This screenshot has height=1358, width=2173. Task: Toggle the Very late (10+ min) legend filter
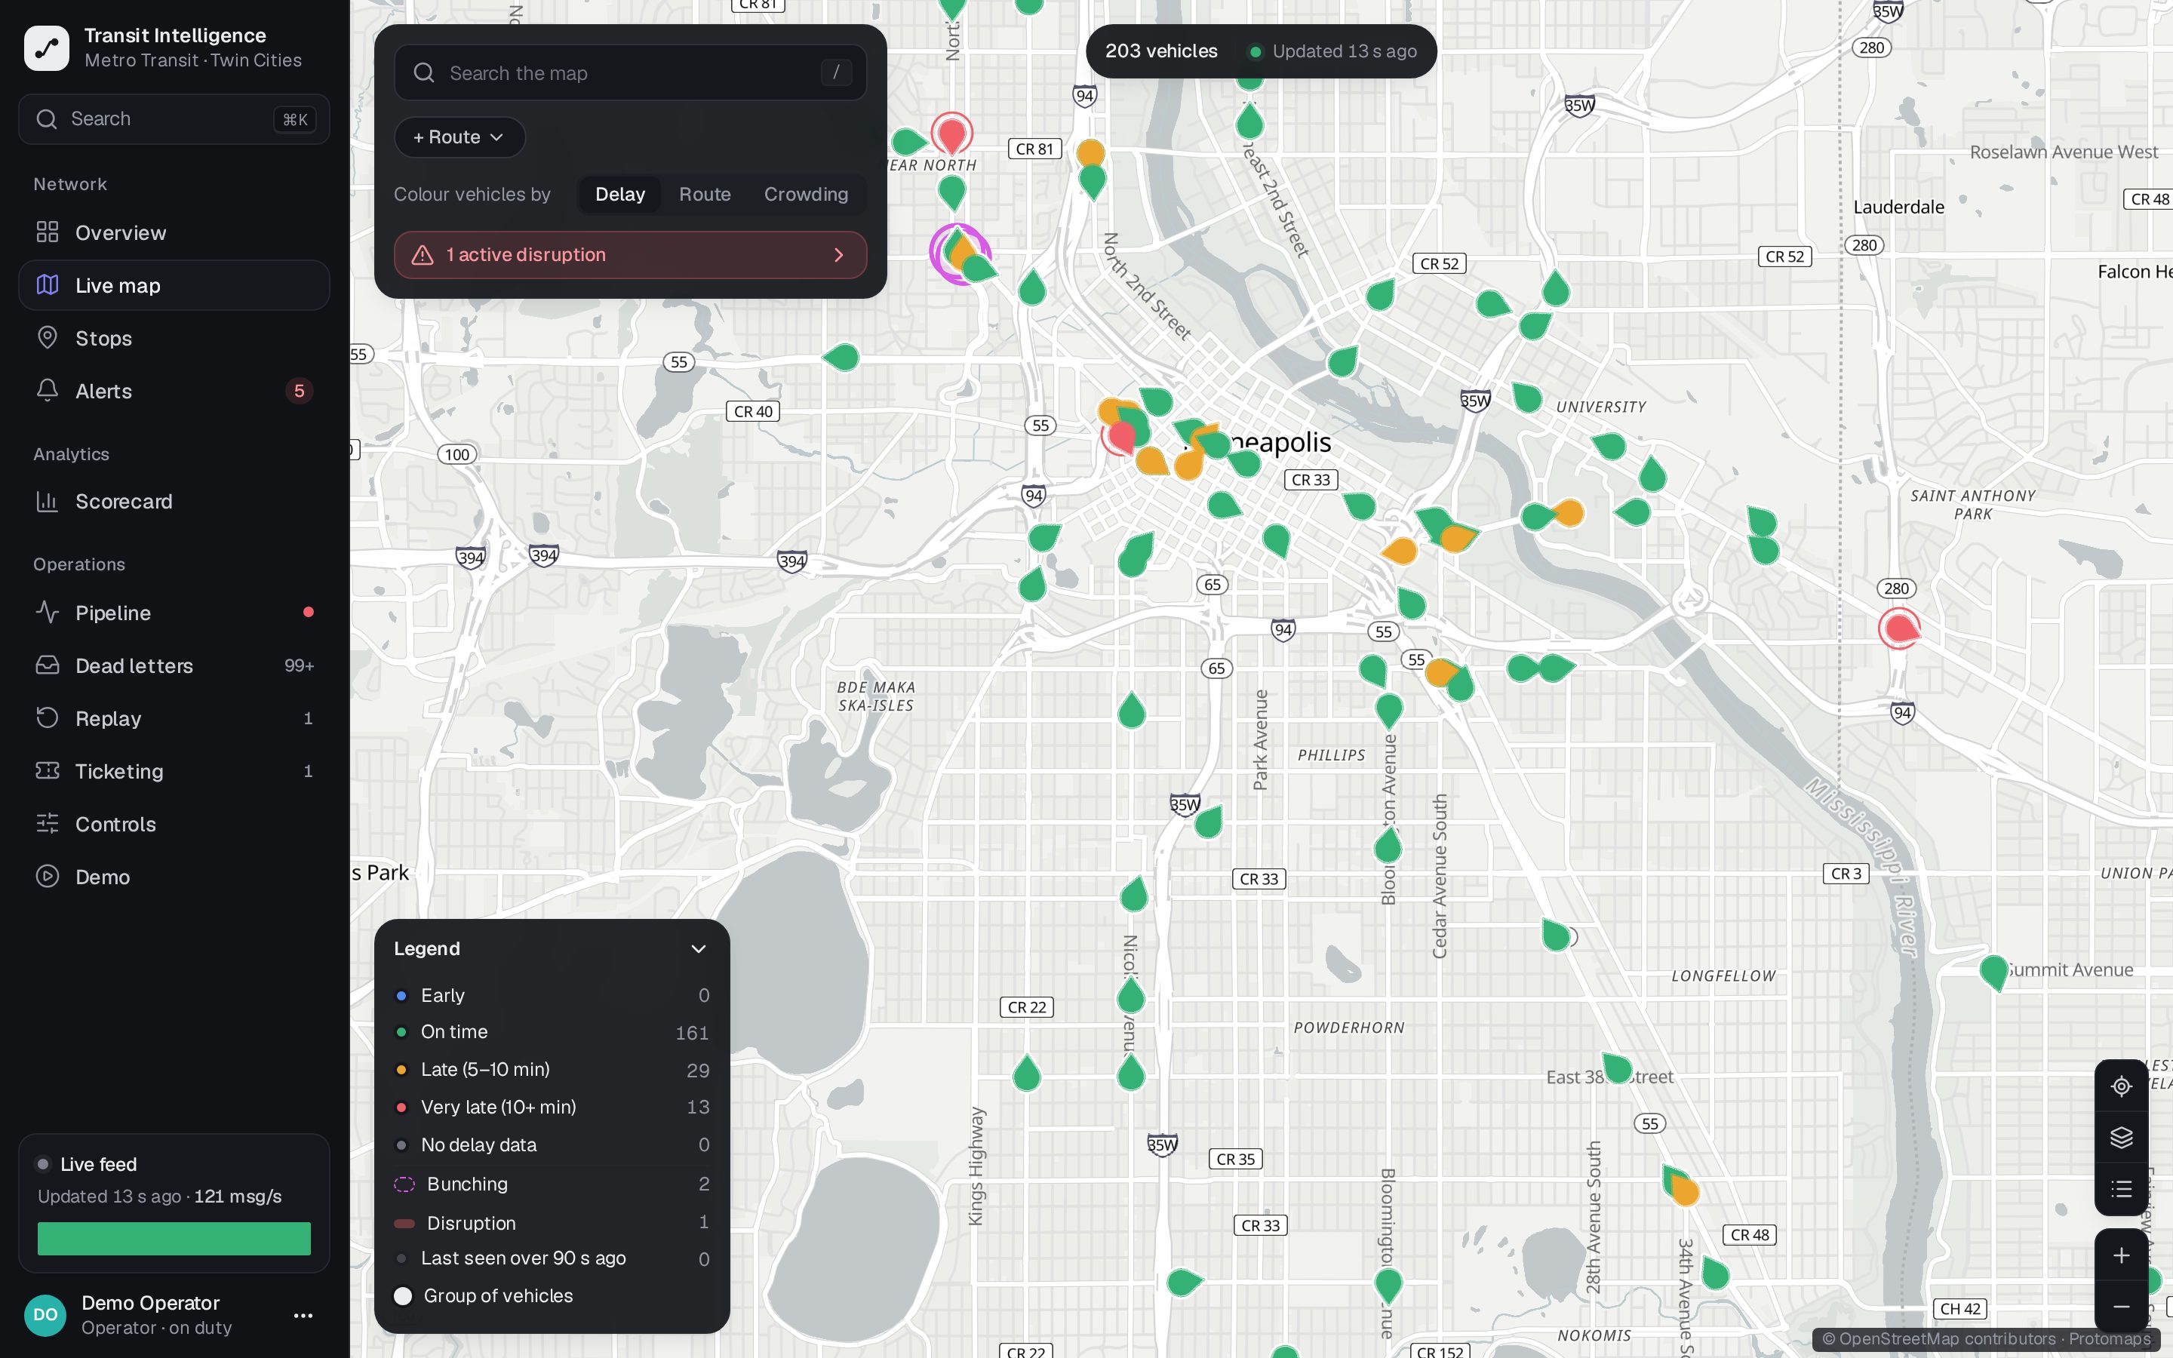(552, 1108)
